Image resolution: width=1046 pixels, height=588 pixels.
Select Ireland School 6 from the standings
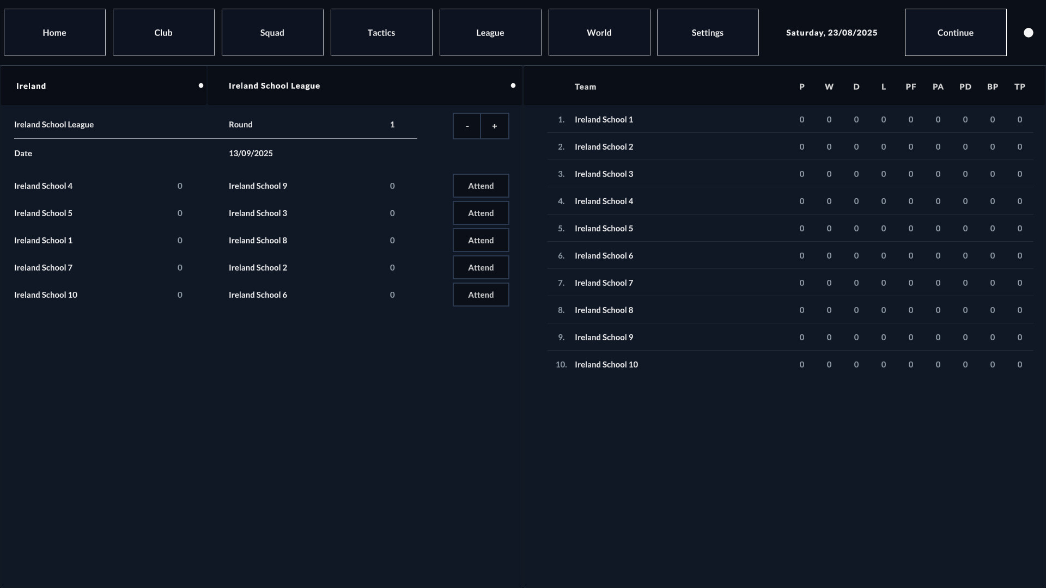point(604,255)
